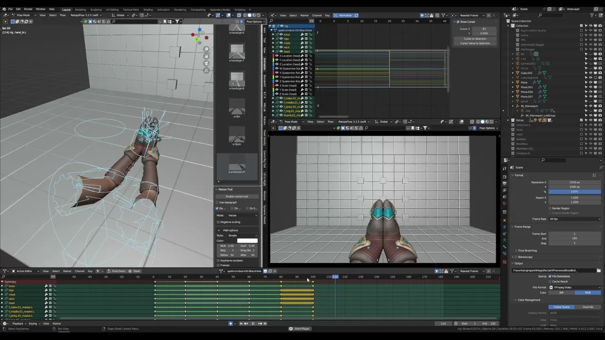Open the Pose Options dropdown in left viewport
Viewport: 605px width, 340px height.
tap(255, 21)
